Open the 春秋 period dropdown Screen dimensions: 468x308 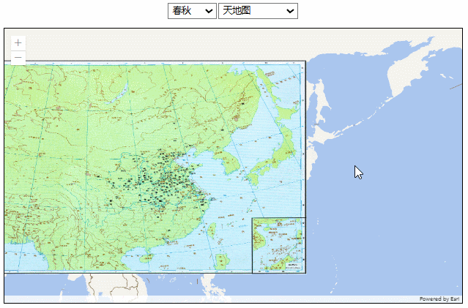192,10
